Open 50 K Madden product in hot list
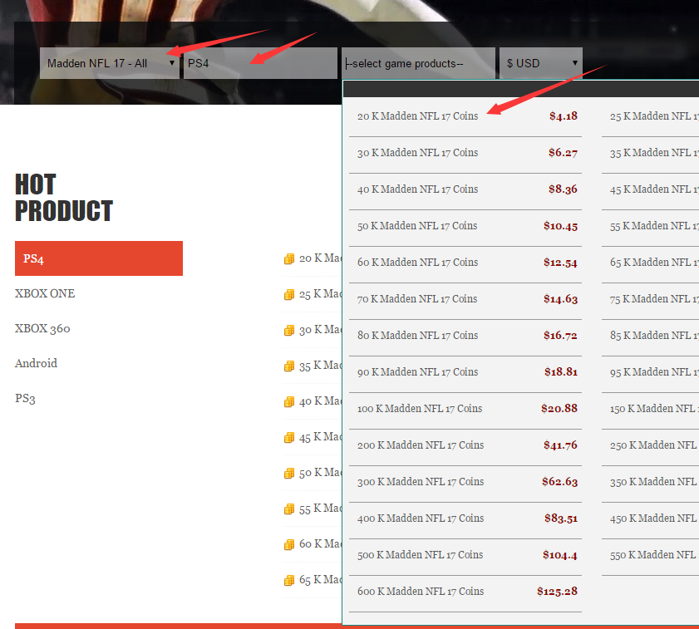This screenshot has width=699, height=629. [x=320, y=473]
